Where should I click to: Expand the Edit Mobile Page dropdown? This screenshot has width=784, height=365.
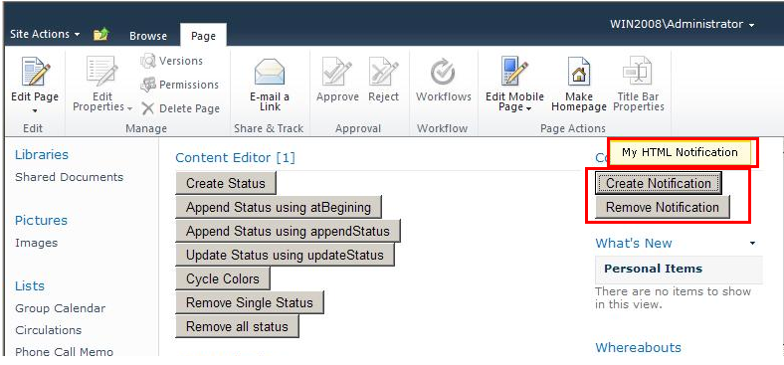pos(514,102)
